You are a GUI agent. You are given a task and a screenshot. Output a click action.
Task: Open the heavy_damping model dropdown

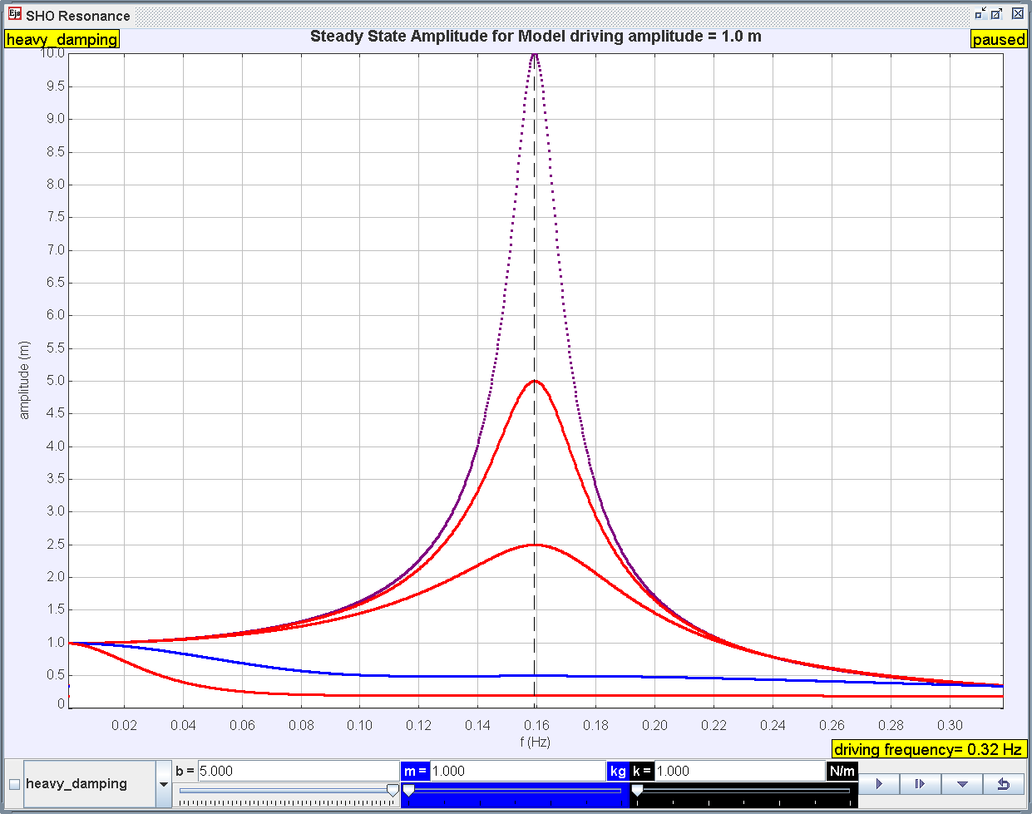click(91, 783)
